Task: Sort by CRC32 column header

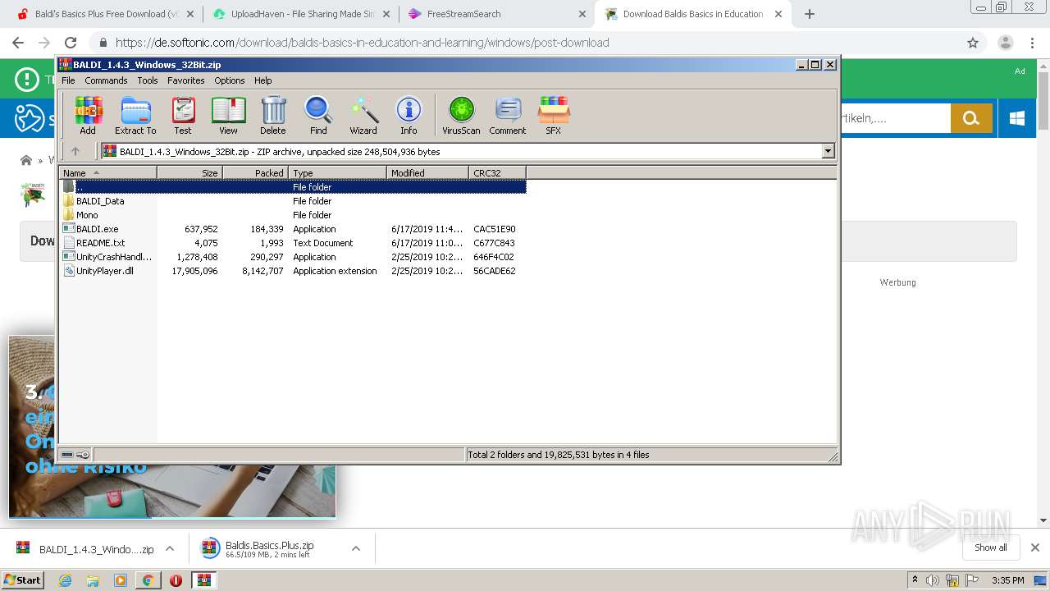Action: pyautogui.click(x=497, y=172)
